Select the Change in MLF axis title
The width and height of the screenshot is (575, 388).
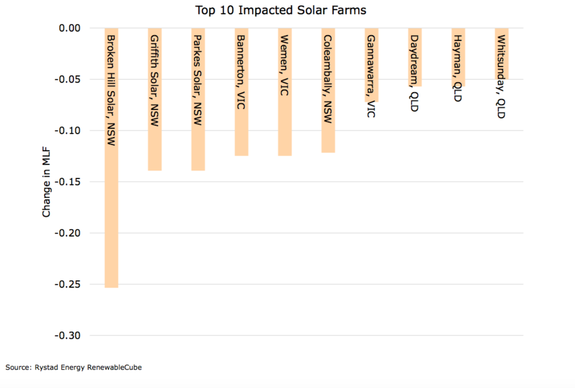click(x=47, y=182)
